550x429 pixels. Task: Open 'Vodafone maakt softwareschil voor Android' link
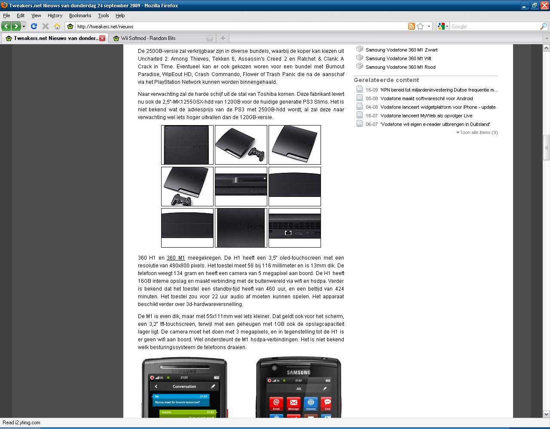[x=427, y=98]
